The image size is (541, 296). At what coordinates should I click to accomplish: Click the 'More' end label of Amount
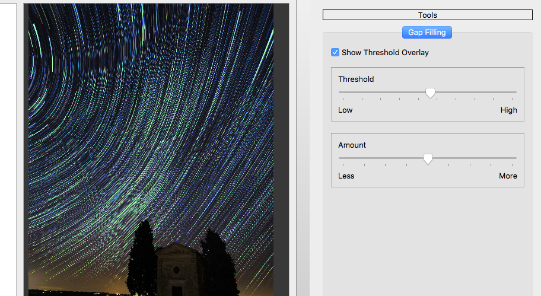pos(508,176)
